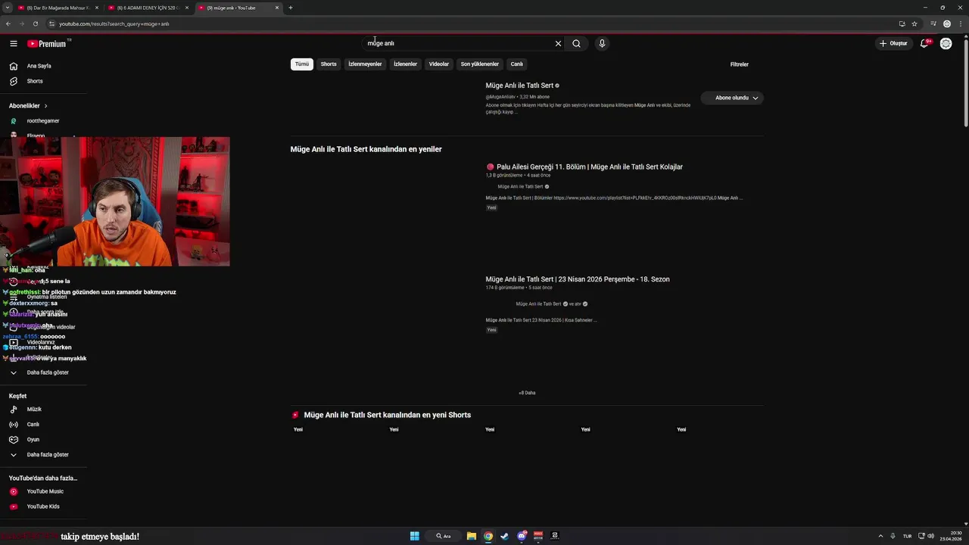Bookmark this page with the star icon
Viewport: 969px width, 545px height.
(x=914, y=23)
